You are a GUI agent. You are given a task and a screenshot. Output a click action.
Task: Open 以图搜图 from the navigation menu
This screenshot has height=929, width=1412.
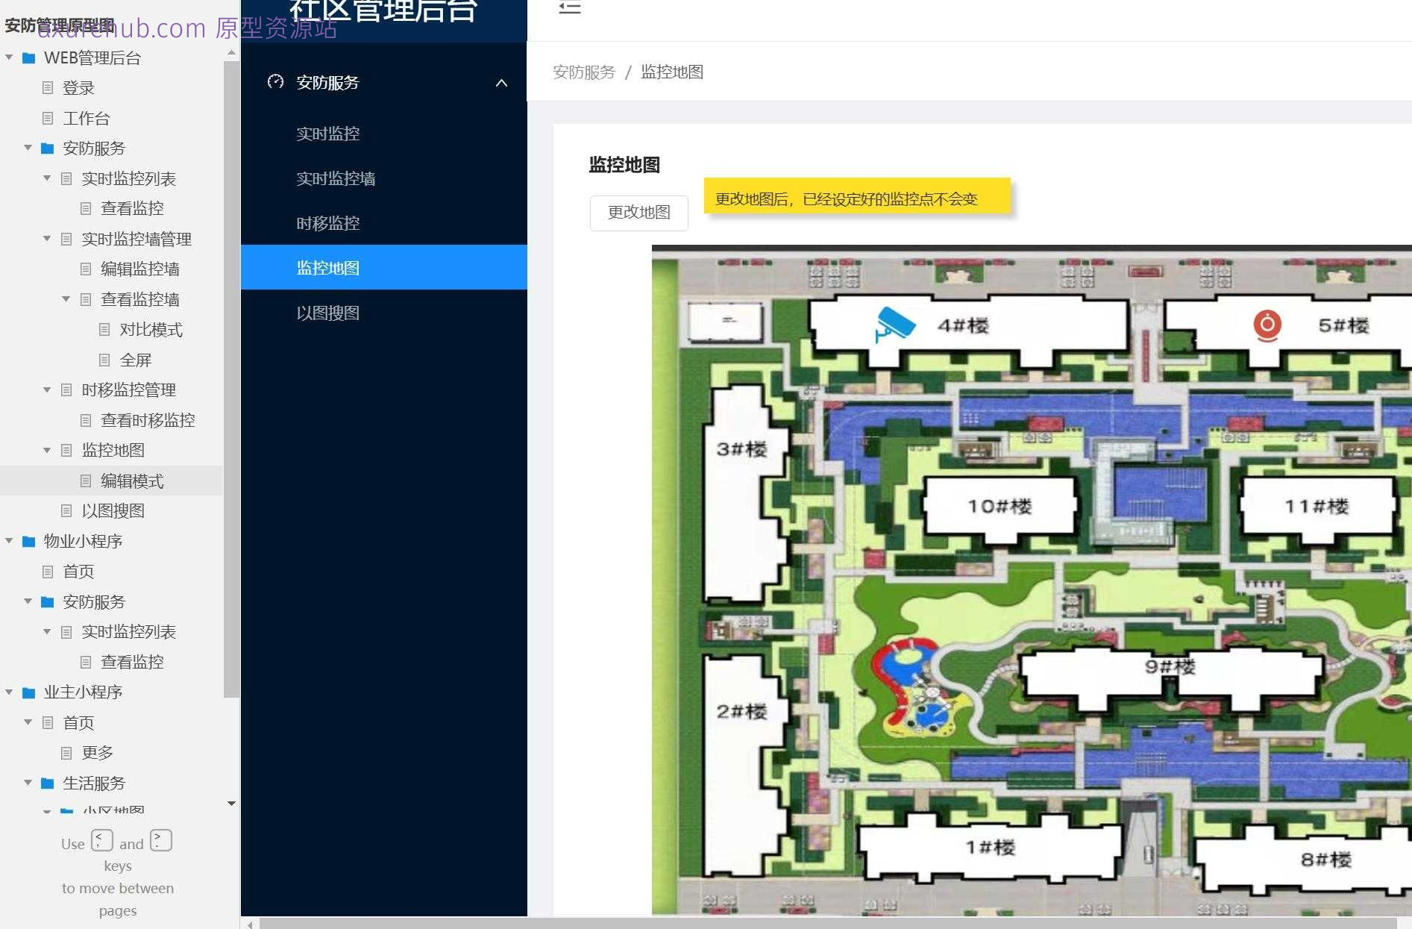click(x=328, y=313)
